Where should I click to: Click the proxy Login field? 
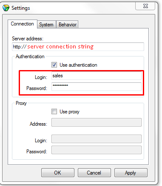tap(97, 139)
